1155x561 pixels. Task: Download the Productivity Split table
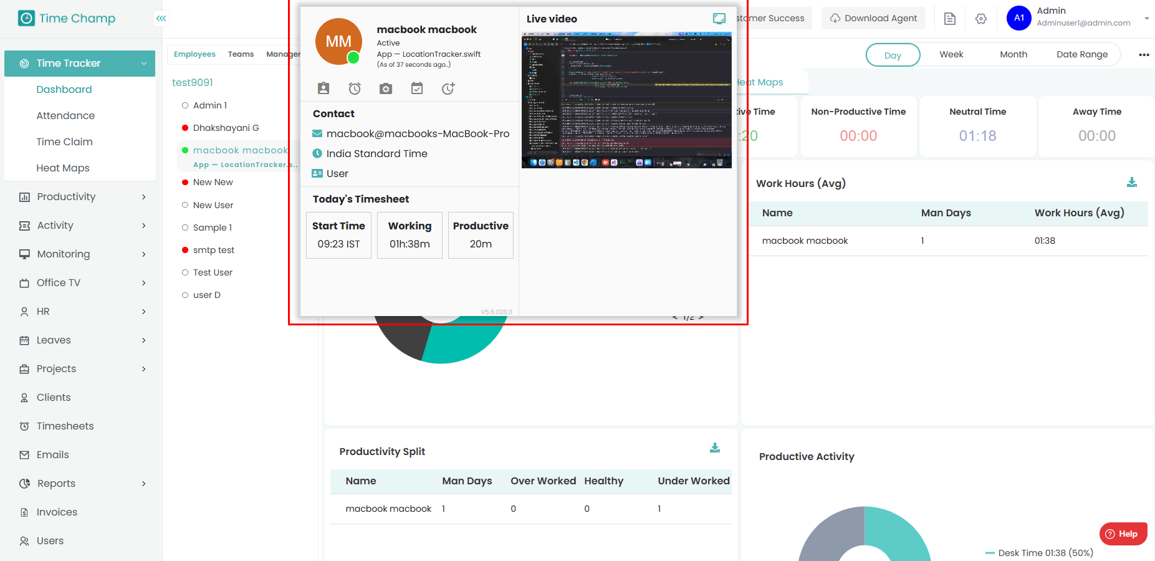715,448
